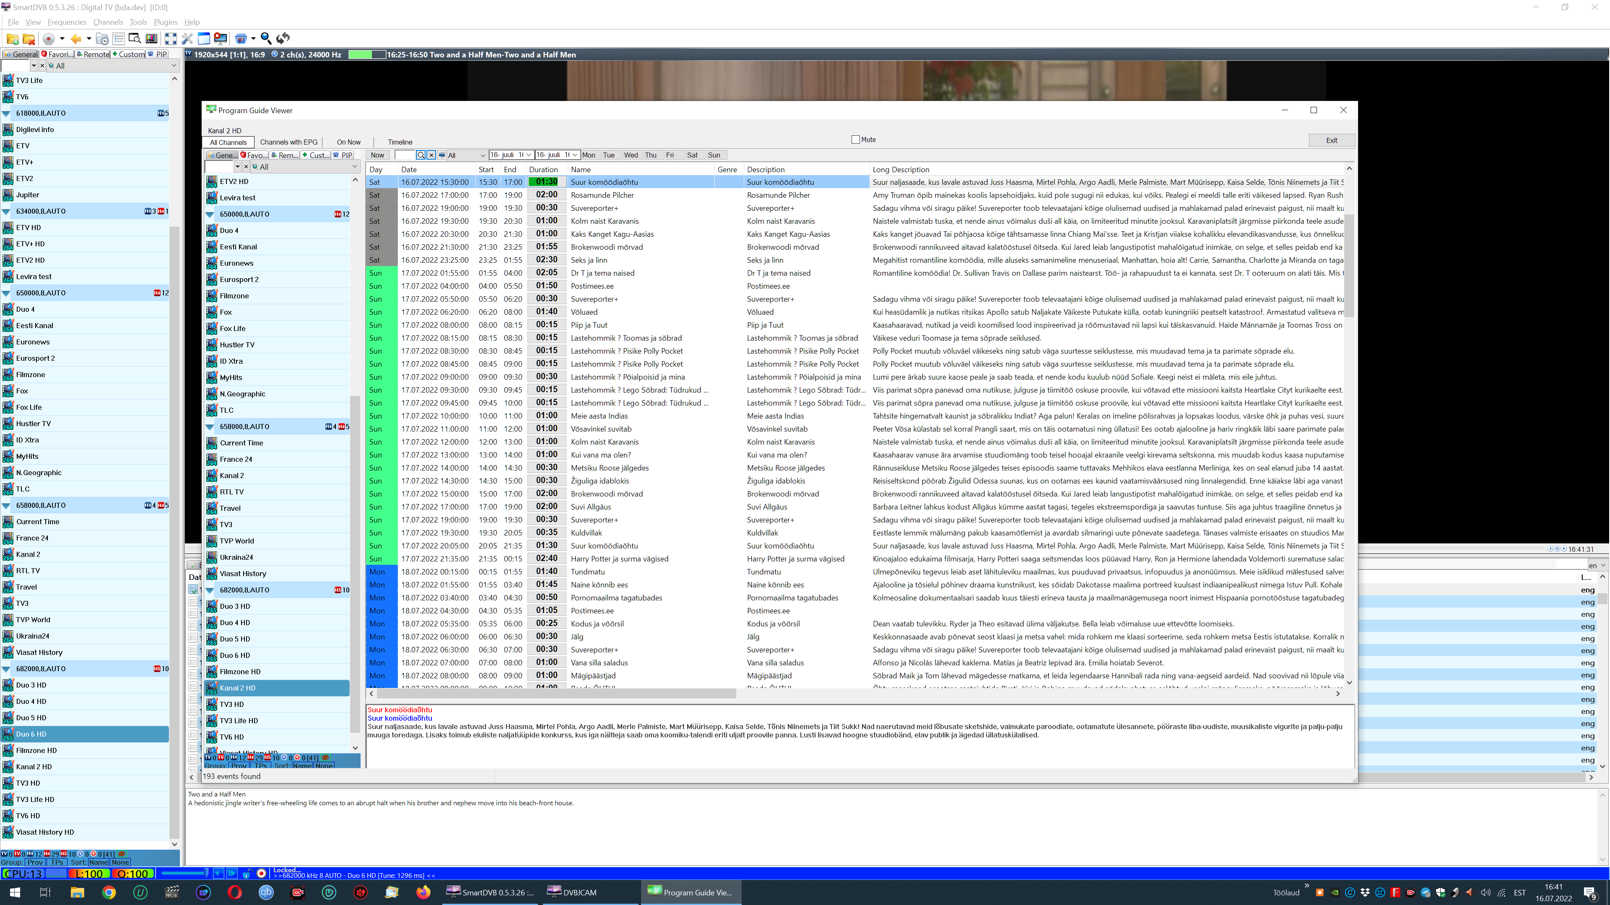Image resolution: width=1610 pixels, height=905 pixels.
Task: Toggle Prov grouping in main channel panel
Action: pos(35,863)
